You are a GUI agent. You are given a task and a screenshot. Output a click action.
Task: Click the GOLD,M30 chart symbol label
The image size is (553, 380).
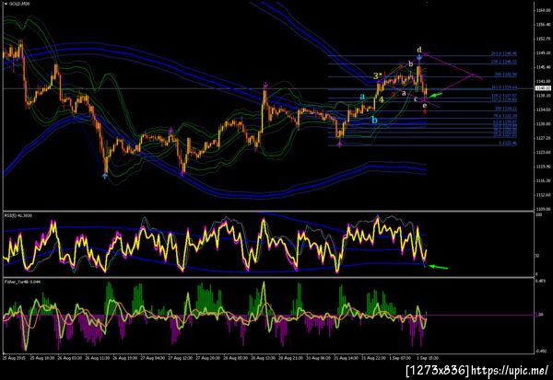19,4
